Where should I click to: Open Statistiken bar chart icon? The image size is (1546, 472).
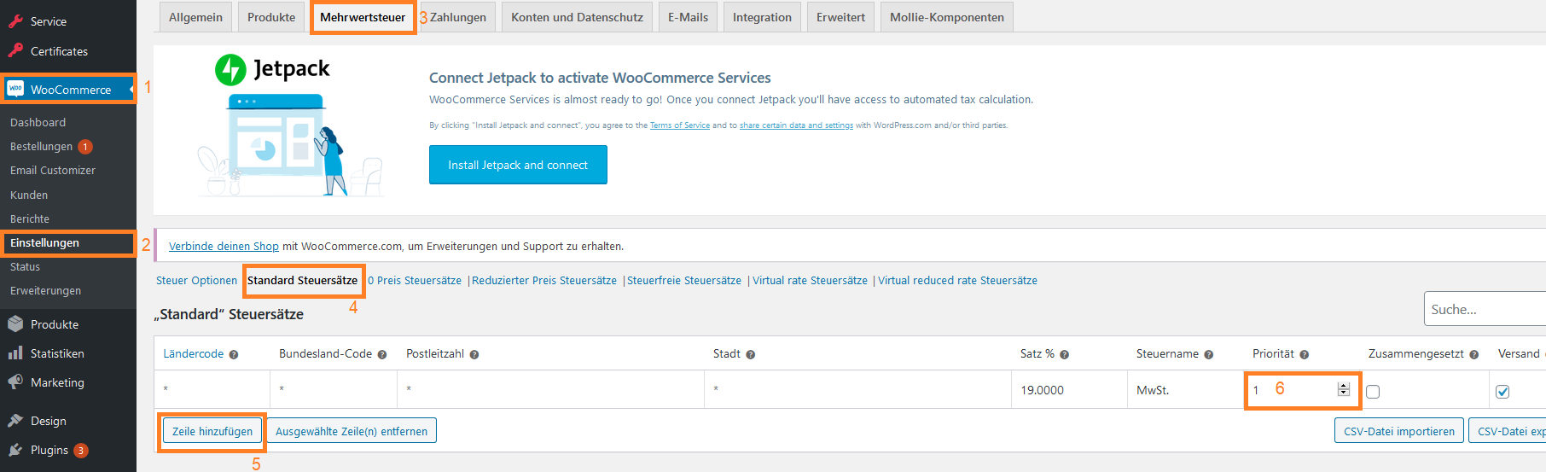[x=15, y=353]
